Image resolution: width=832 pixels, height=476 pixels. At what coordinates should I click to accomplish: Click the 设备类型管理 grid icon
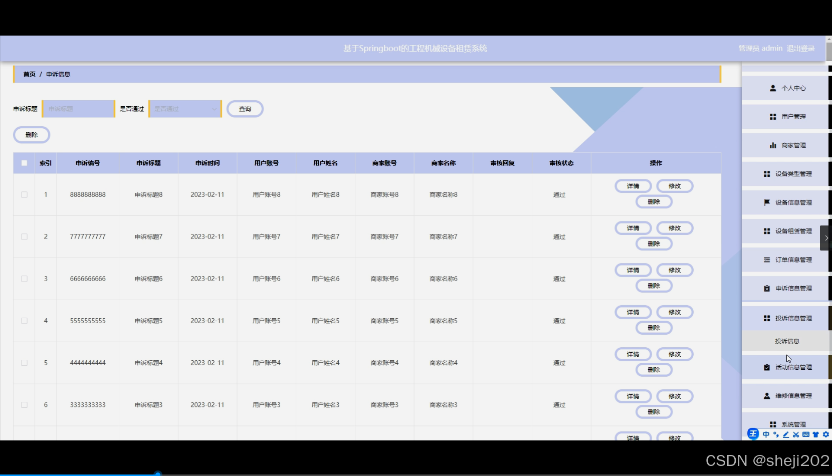point(767,174)
